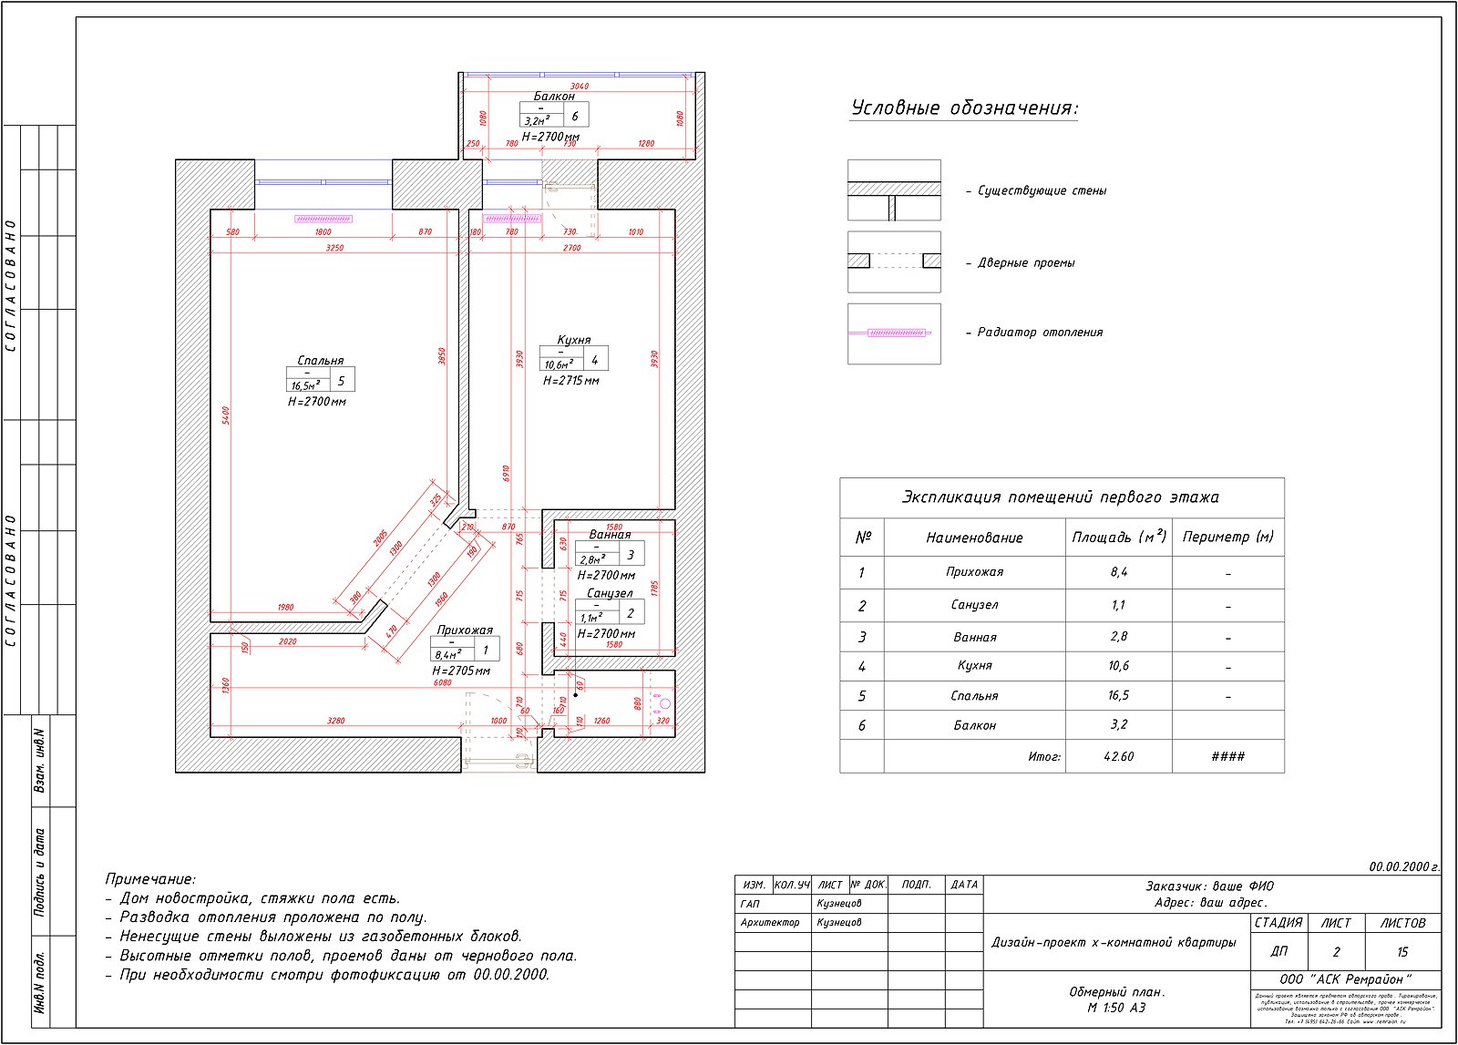1458x1045 pixels.
Task: Click room number 5 tag in Спальня
Action: 342,381
